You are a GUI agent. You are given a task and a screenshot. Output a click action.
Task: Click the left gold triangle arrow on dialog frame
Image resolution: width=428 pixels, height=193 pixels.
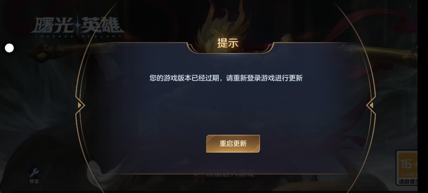coord(80,105)
